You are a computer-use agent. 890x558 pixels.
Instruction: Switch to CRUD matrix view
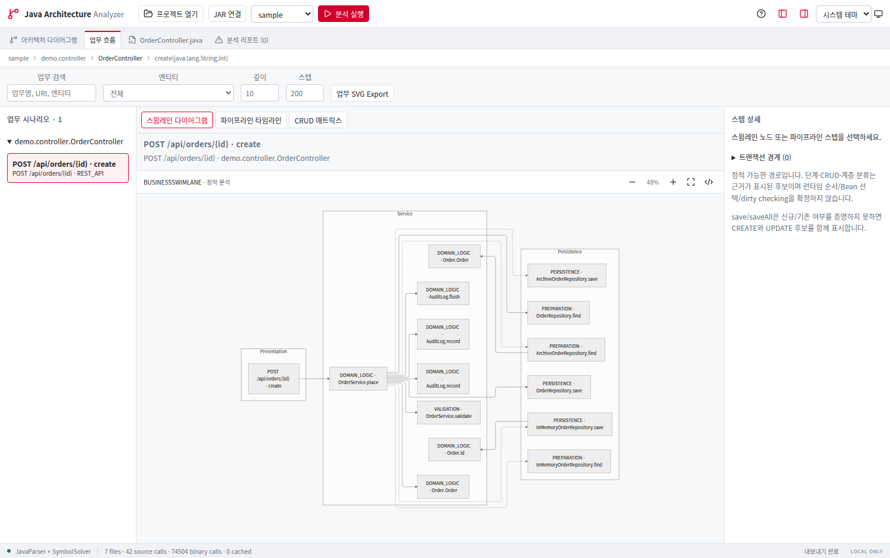(x=318, y=120)
